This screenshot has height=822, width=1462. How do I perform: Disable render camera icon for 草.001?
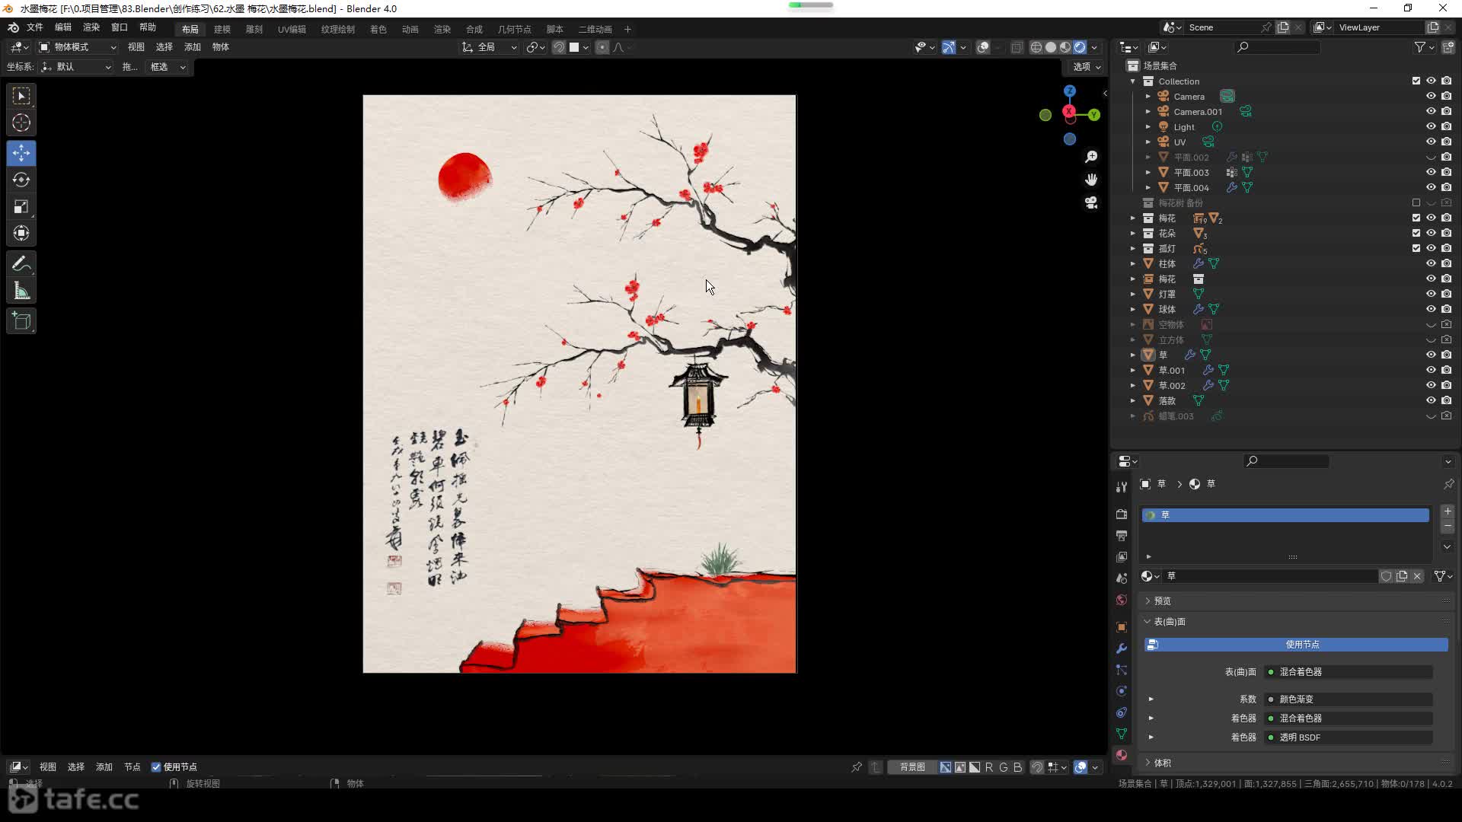(x=1446, y=370)
